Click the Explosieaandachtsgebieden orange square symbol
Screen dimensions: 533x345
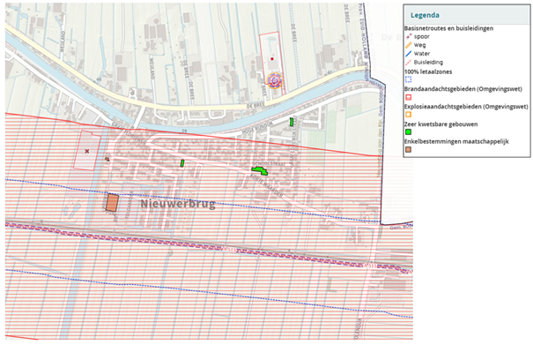pyautogui.click(x=408, y=115)
